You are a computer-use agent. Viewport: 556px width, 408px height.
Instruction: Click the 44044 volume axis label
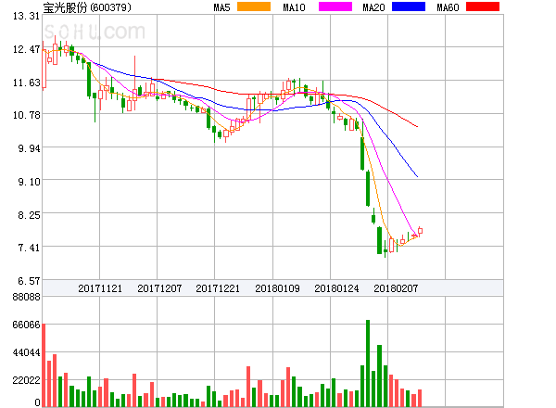[27, 352]
